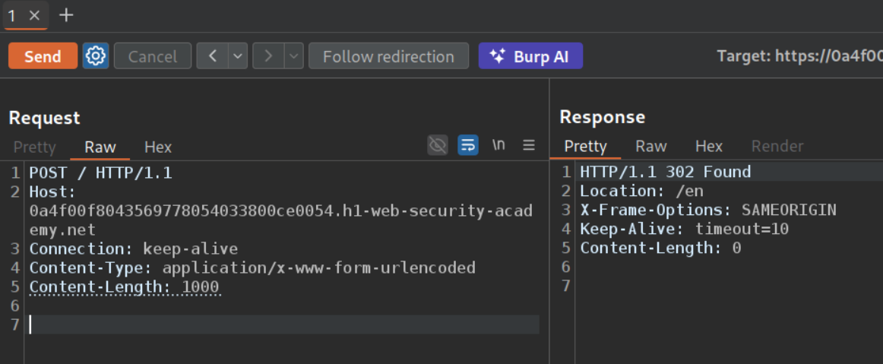This screenshot has width=883, height=364.
Task: Send the HTTP request
Action: (43, 56)
